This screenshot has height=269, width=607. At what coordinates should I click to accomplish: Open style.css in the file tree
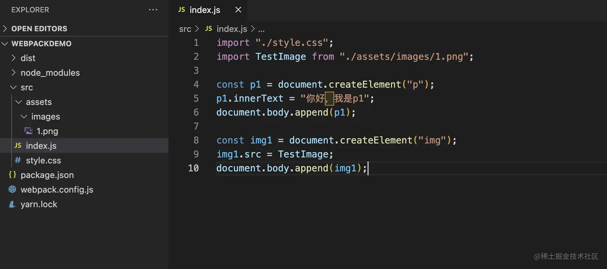pyautogui.click(x=84, y=160)
